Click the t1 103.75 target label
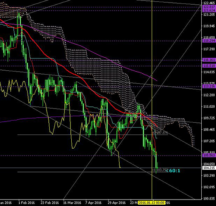 click(159, 170)
